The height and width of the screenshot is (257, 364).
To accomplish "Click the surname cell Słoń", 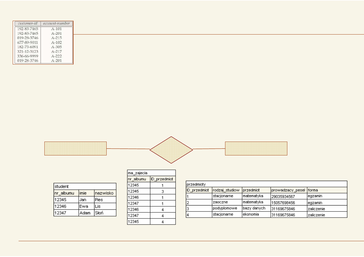I will (x=105, y=213).
